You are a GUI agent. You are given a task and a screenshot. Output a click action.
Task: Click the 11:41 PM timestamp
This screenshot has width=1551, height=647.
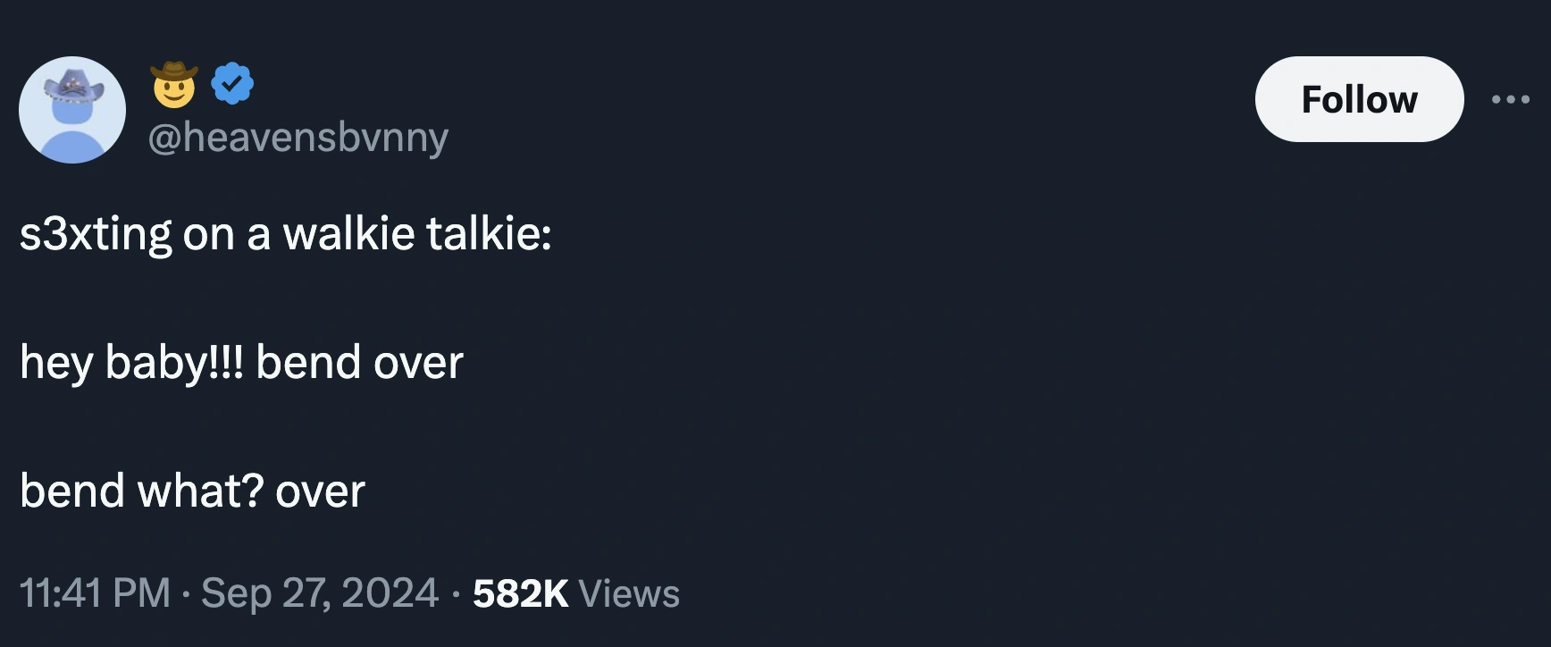(94, 592)
